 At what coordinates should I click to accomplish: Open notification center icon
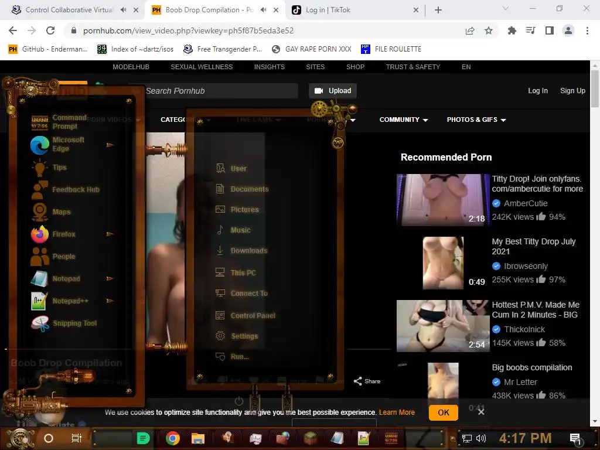tap(575, 439)
